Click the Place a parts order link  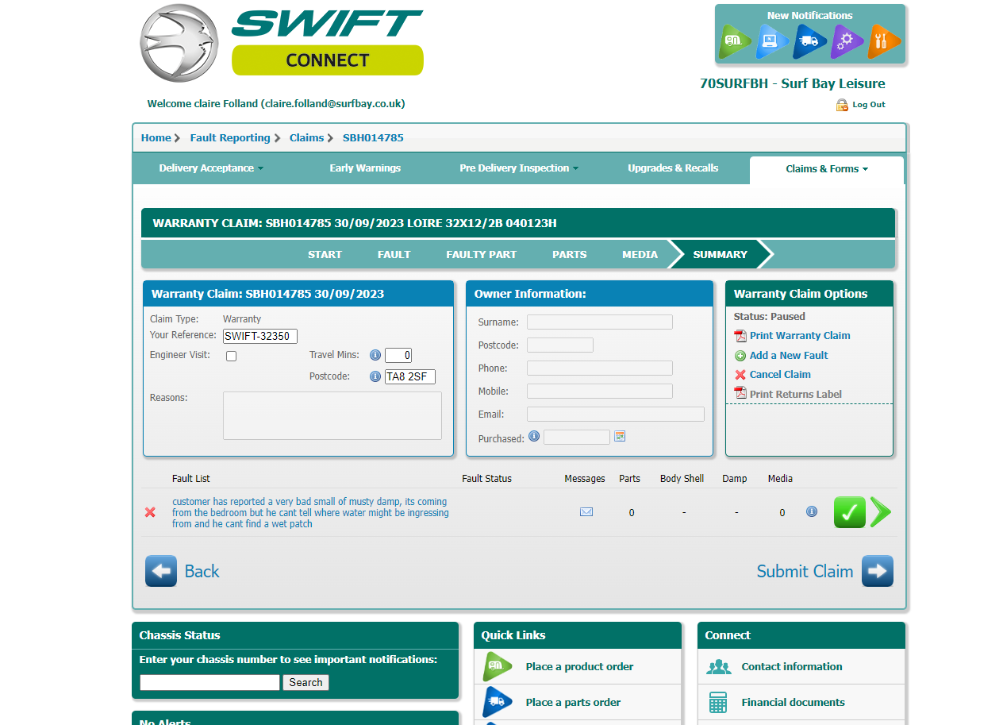click(x=573, y=702)
